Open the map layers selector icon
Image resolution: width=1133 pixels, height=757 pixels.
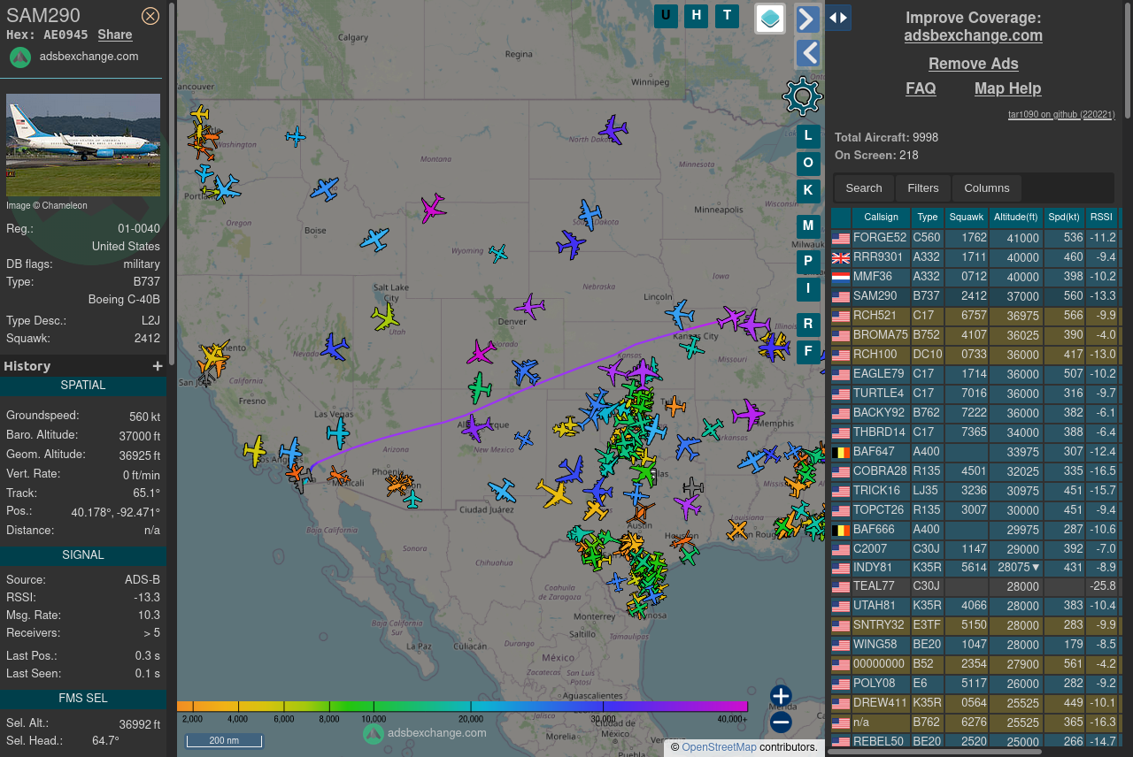[770, 18]
